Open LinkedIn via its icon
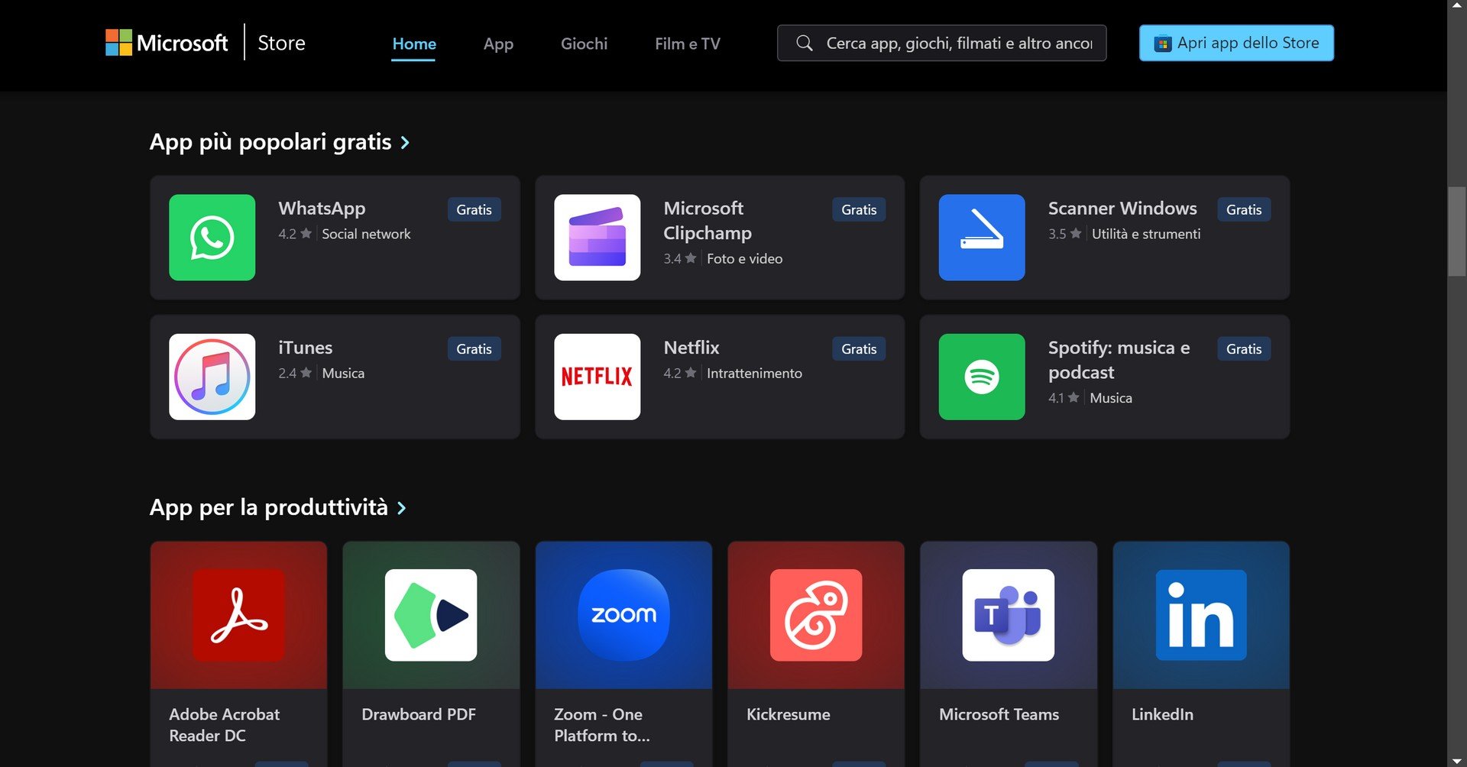Viewport: 1467px width, 767px height. tap(1200, 614)
